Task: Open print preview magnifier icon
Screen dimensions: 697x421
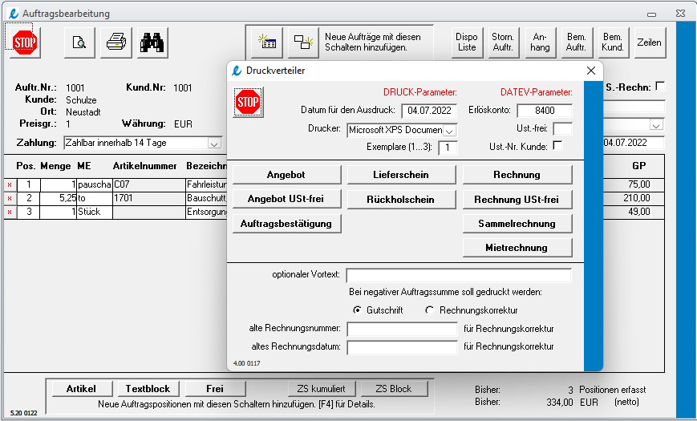Action: pos(79,43)
